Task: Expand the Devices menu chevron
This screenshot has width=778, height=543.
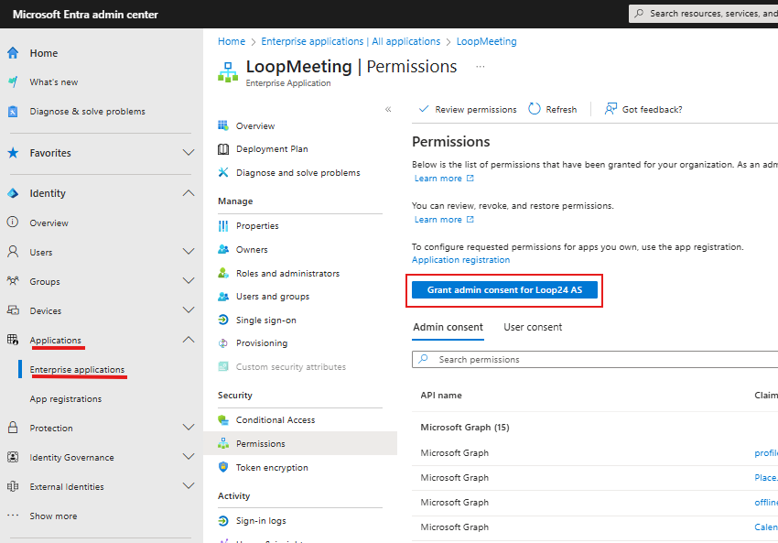Action: [189, 310]
